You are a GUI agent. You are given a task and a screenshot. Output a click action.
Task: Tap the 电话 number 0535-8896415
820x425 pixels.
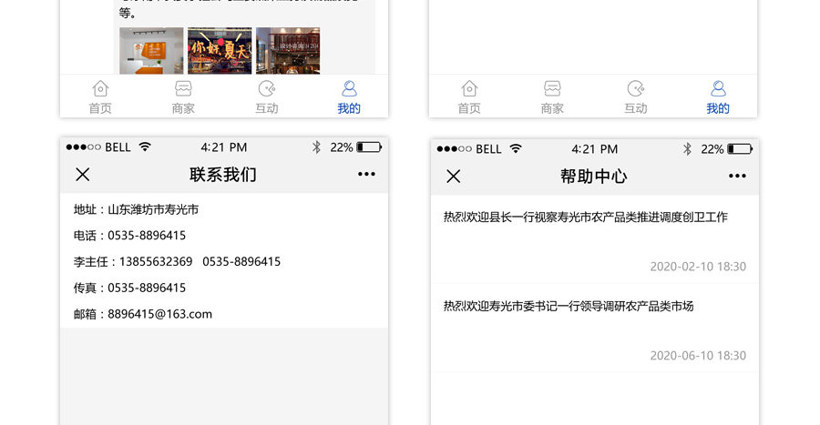point(147,236)
